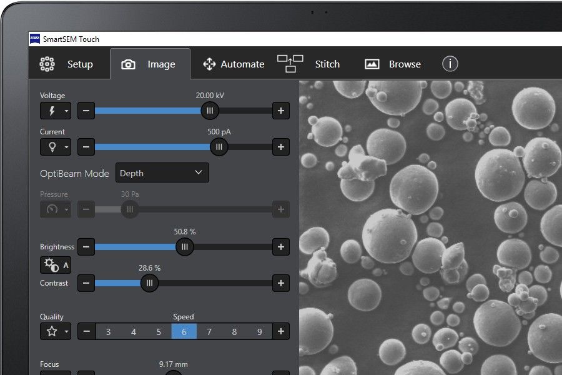
Task: Go to the Browse tab
Action: tap(393, 64)
